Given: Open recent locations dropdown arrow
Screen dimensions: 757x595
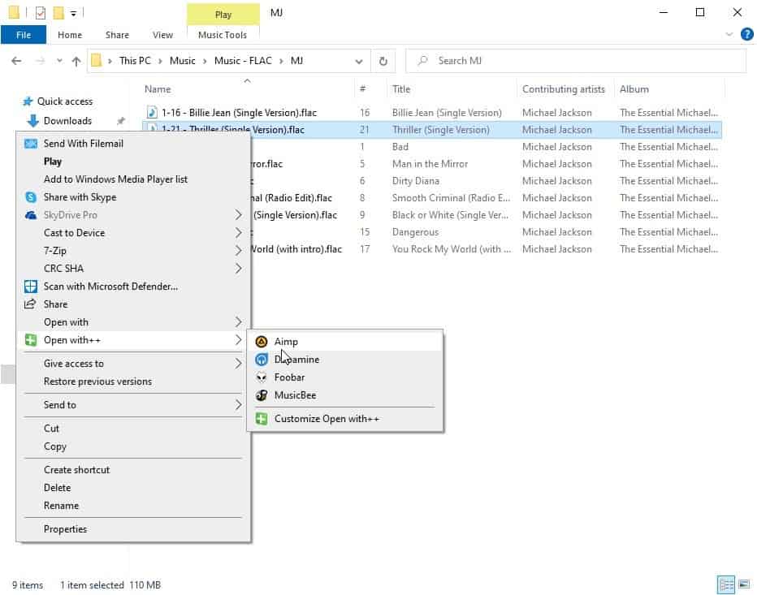Looking at the screenshot, I should tap(59, 61).
